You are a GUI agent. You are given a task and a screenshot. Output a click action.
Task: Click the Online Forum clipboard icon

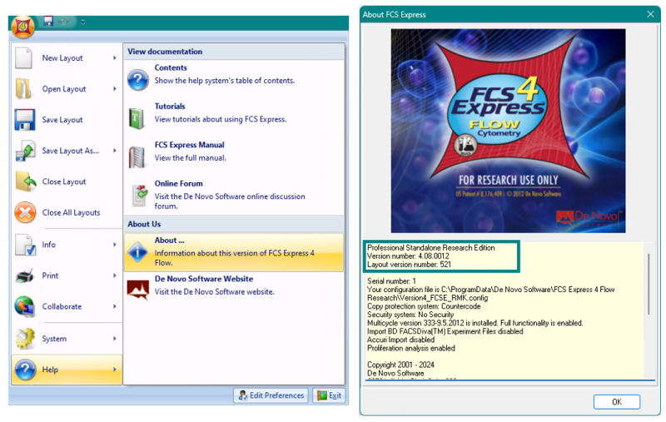(137, 195)
